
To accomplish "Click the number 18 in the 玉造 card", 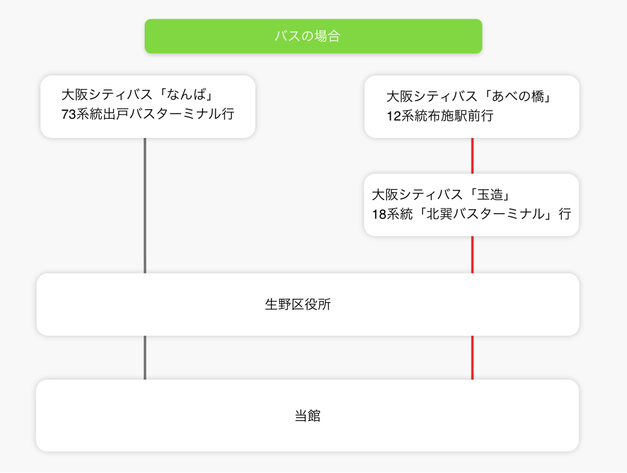I will click(379, 214).
